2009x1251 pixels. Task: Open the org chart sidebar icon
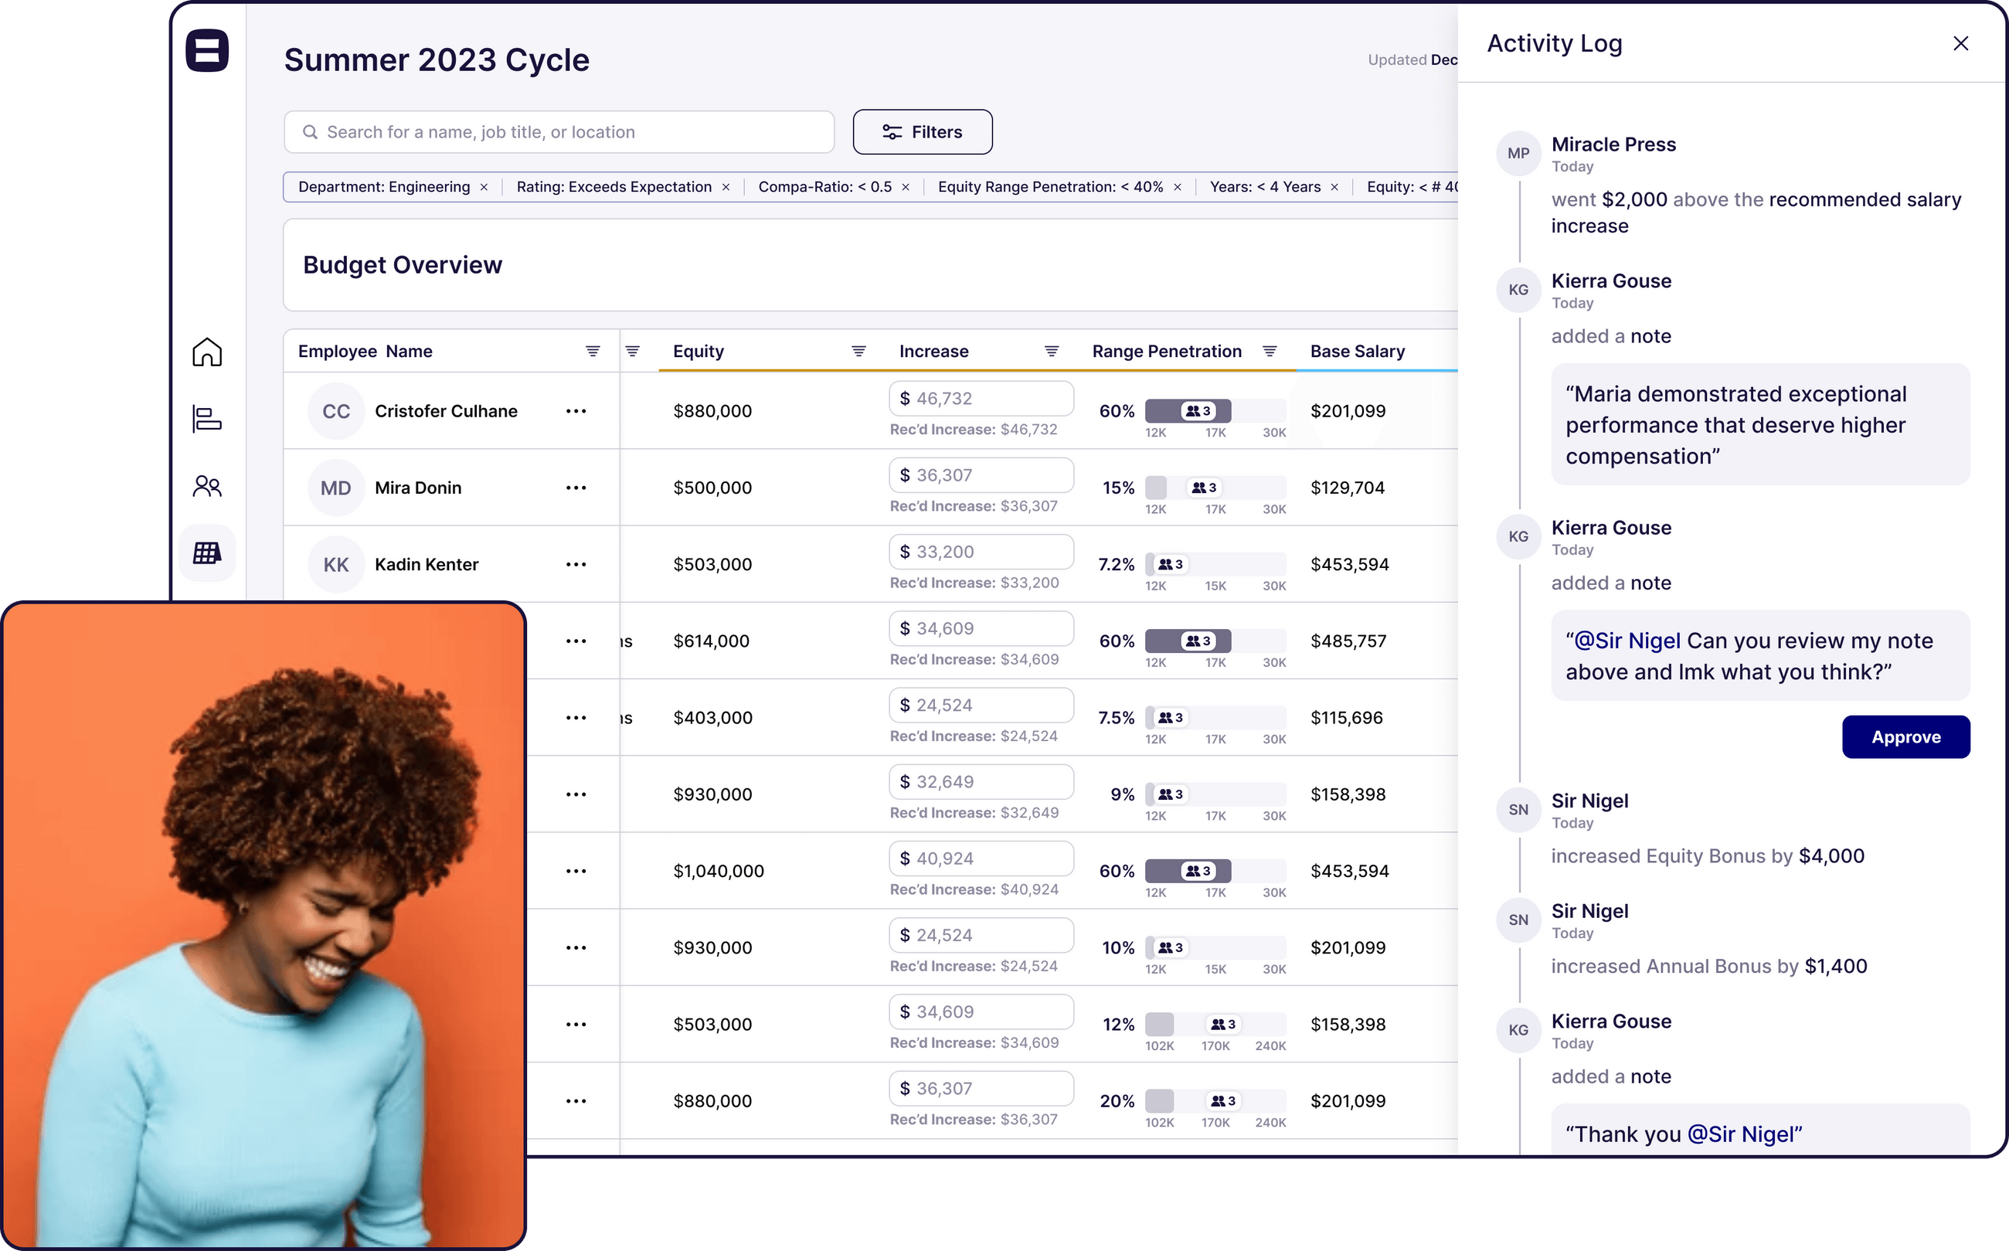pos(207,419)
